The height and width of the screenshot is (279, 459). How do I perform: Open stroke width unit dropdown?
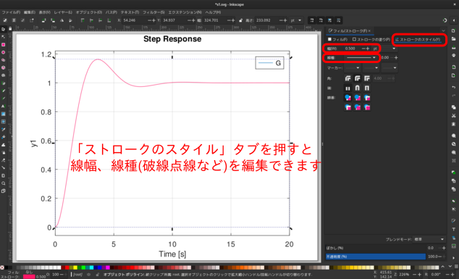[384, 49]
